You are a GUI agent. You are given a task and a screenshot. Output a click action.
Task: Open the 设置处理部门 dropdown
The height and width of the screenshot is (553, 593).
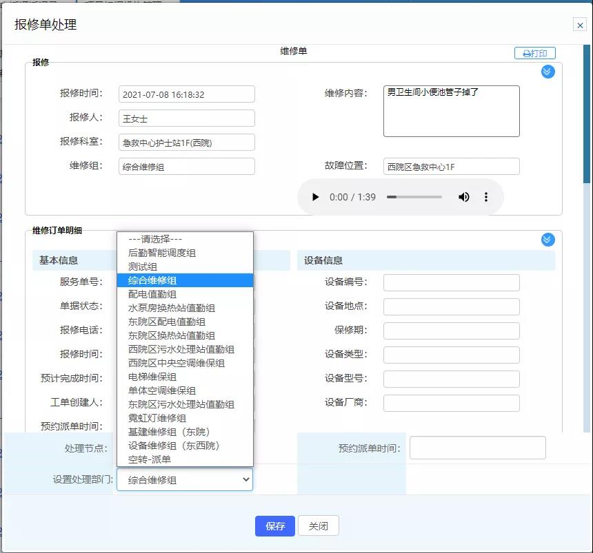click(x=184, y=479)
